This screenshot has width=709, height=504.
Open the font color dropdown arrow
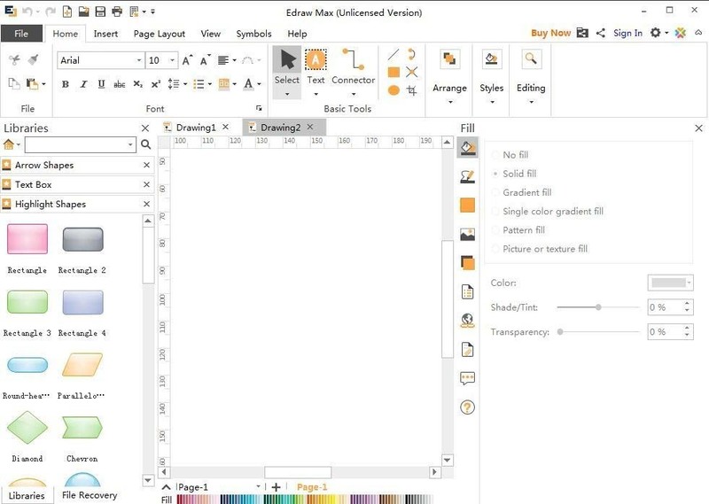point(259,84)
